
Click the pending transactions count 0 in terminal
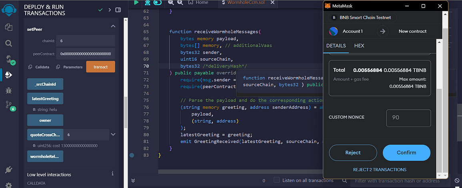tap(264, 181)
